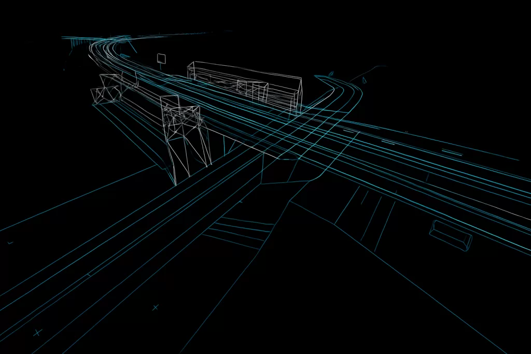531x354 pixels.
Task: Click the small rectangular box at right
Action: pos(451,233)
